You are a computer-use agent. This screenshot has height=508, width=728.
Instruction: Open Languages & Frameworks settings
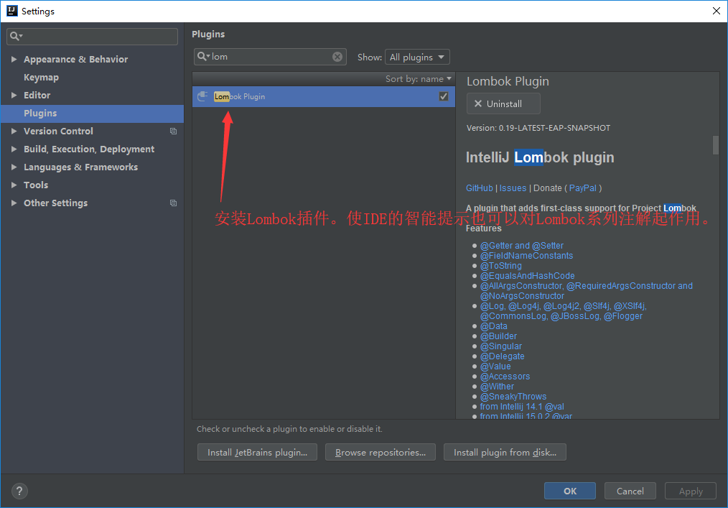point(81,167)
